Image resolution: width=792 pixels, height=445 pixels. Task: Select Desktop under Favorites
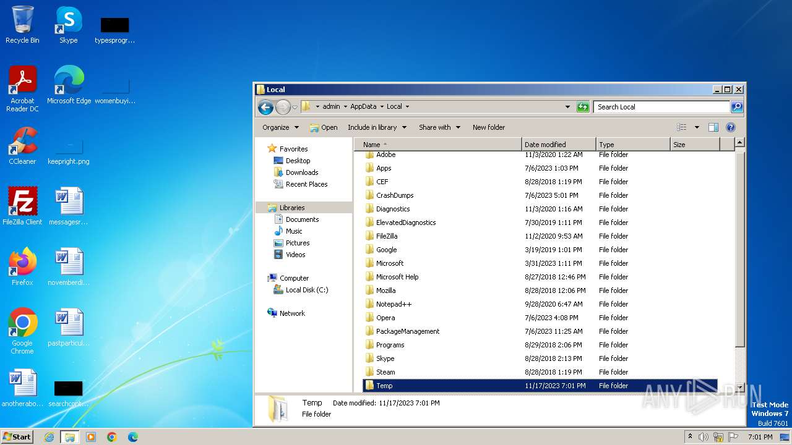click(x=298, y=161)
